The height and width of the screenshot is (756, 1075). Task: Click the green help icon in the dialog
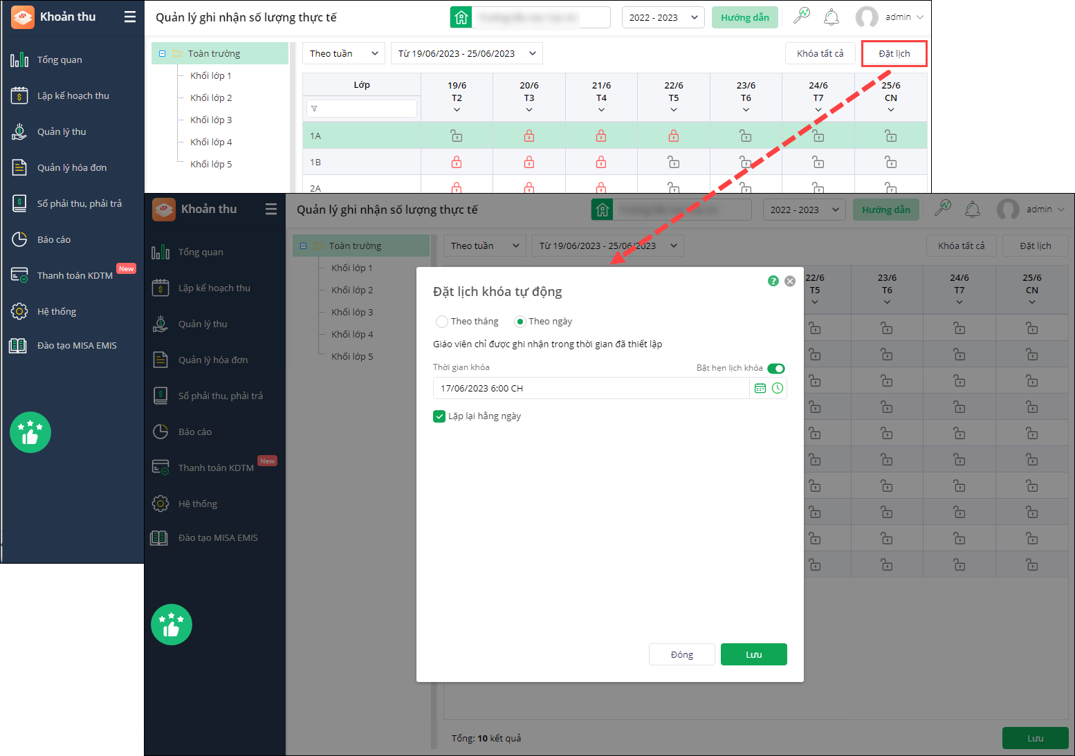(773, 281)
